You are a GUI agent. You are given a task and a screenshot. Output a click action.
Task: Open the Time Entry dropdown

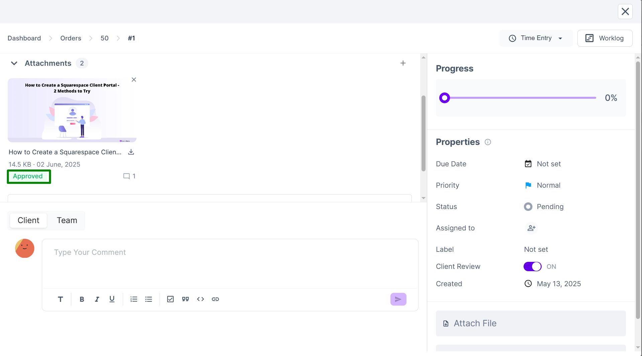click(536, 38)
